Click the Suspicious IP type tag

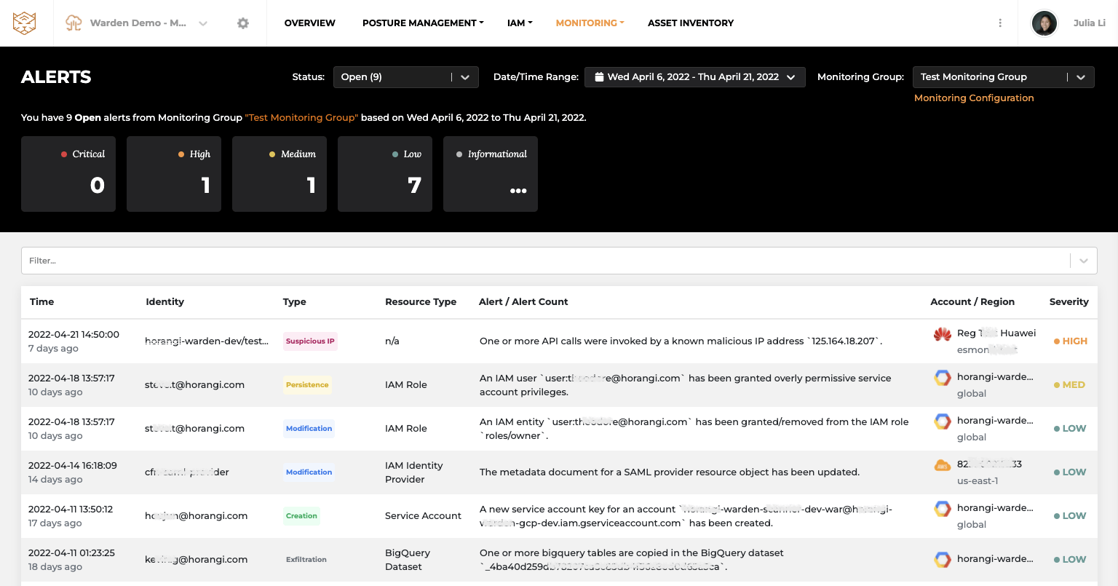[x=310, y=341]
